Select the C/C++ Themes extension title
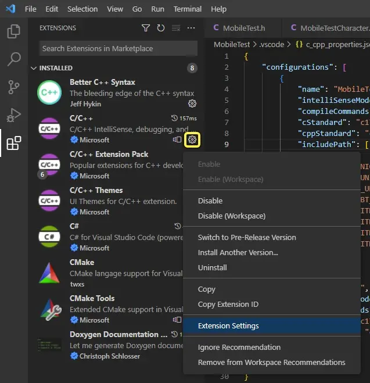The width and height of the screenshot is (370, 383). (x=96, y=190)
